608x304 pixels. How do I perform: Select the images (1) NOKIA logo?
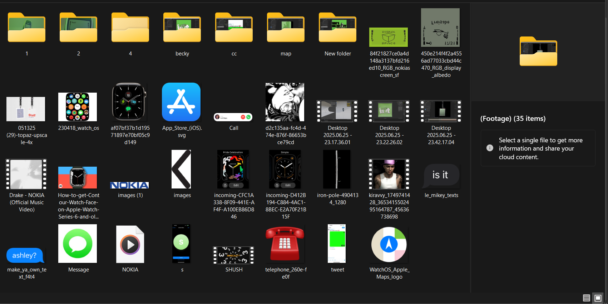pyautogui.click(x=129, y=185)
